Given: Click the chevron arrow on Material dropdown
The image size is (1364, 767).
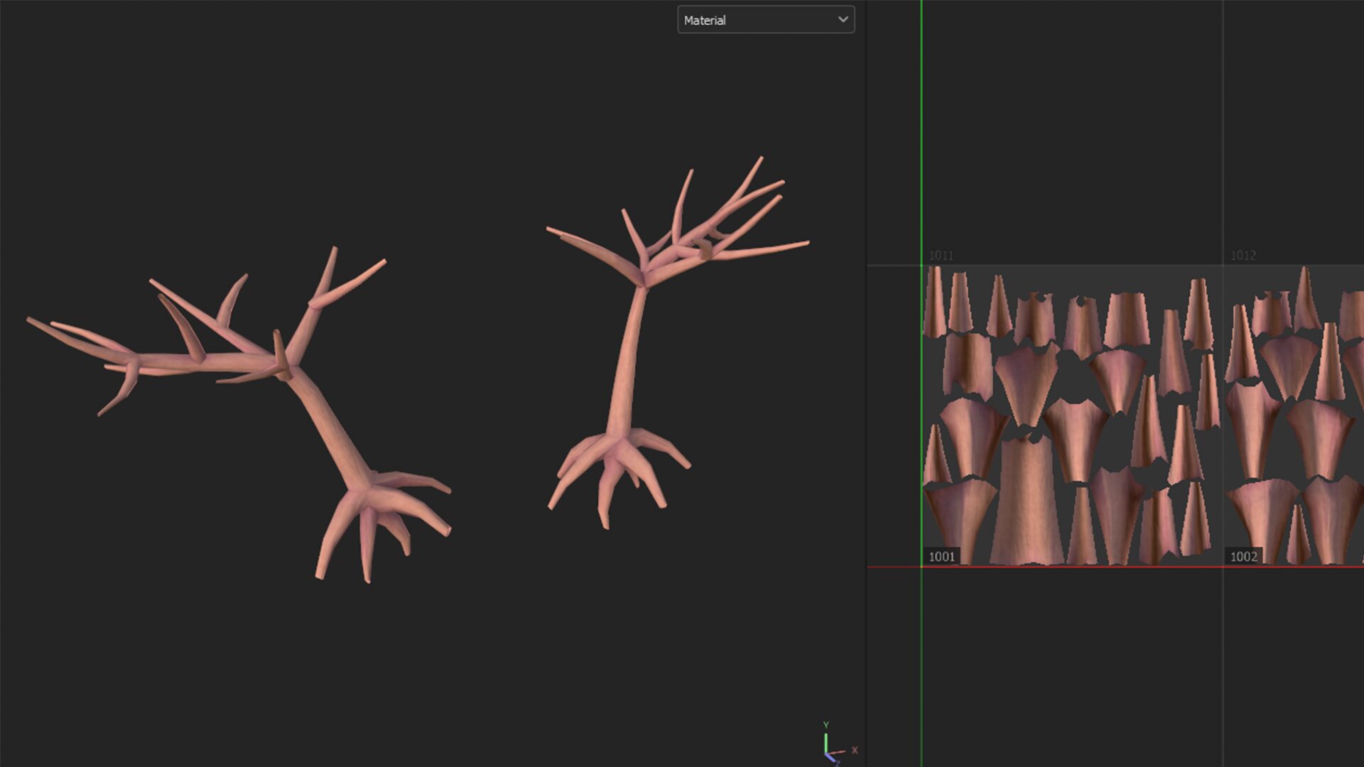Looking at the screenshot, I should point(843,19).
